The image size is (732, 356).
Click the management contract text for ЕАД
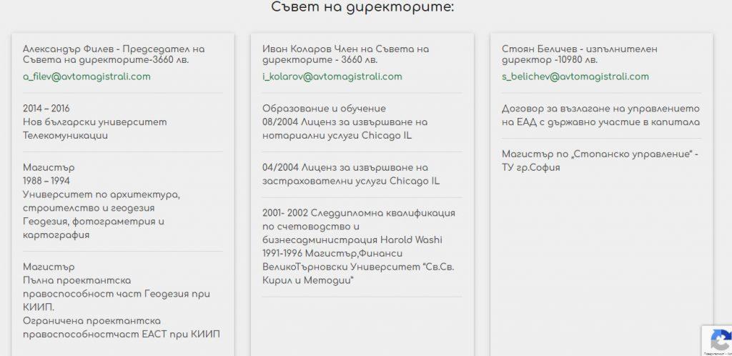(x=600, y=115)
